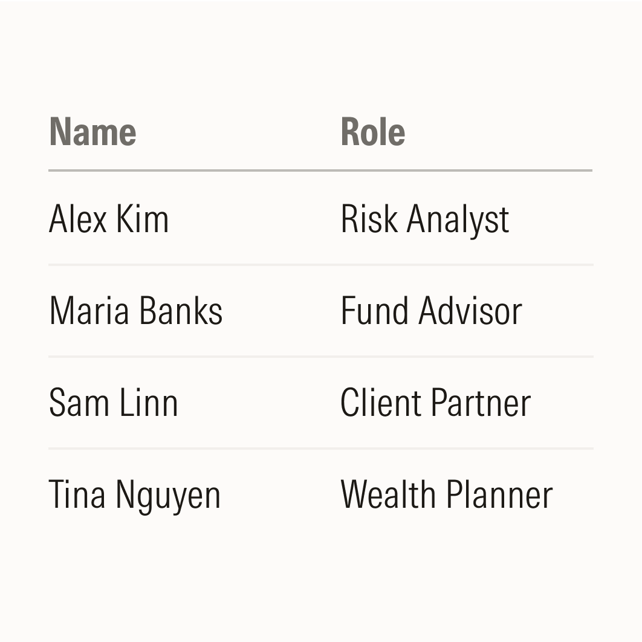Screen dimensions: 642x642
Task: Click the word Analyst in Role column
Action: click(x=458, y=221)
